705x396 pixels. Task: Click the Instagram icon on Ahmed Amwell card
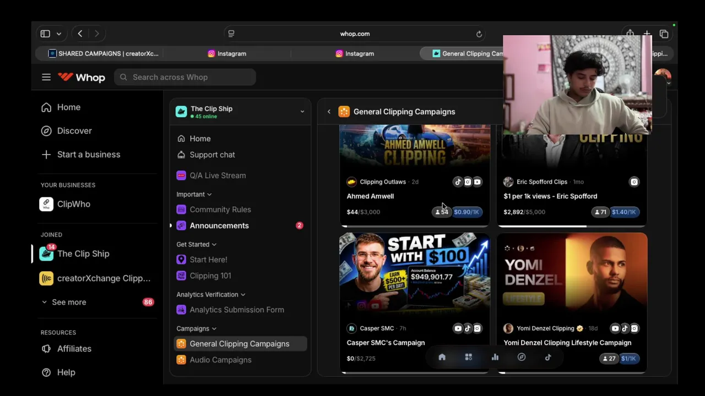click(468, 182)
